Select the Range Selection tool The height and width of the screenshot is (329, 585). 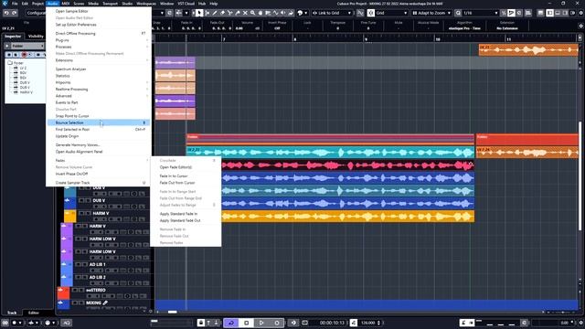(x=207, y=13)
